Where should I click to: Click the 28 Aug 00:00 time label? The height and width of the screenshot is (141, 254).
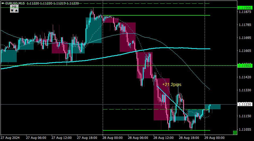tap(113, 138)
